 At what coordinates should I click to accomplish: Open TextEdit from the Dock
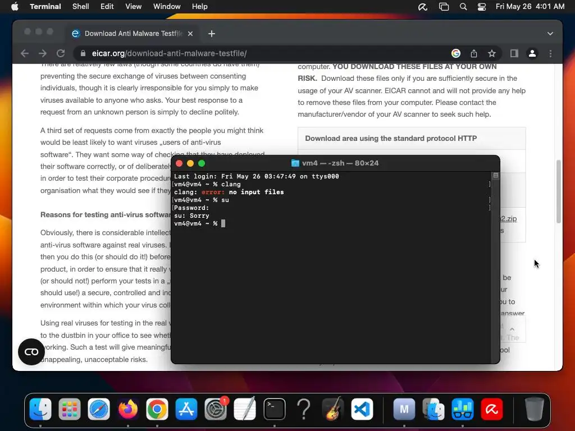[245, 409]
